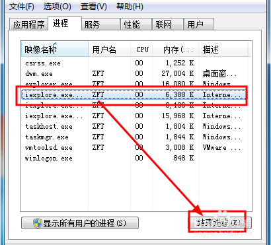The width and height of the screenshot is (271, 245).
Task: Sort by the 用户名 column header
Action: (x=109, y=50)
